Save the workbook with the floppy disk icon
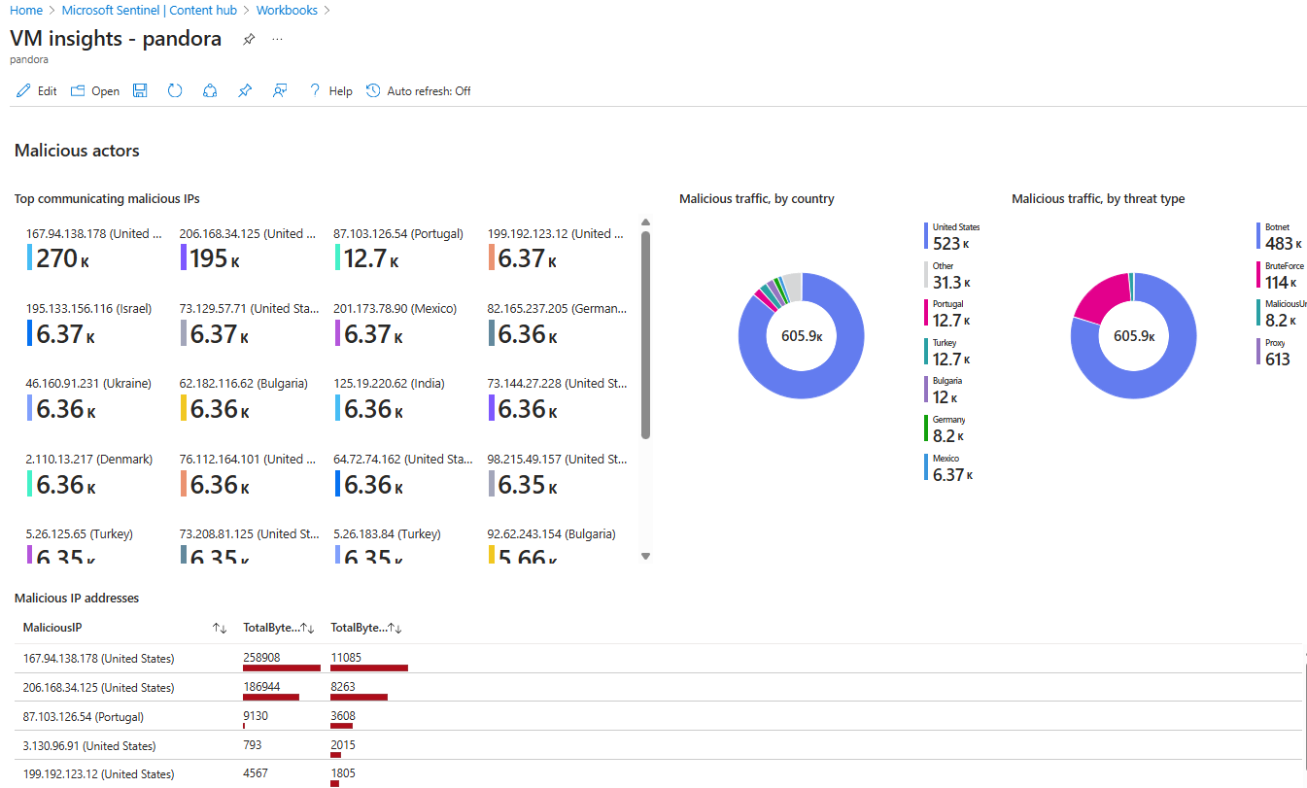This screenshot has height=788, width=1307. [x=140, y=90]
